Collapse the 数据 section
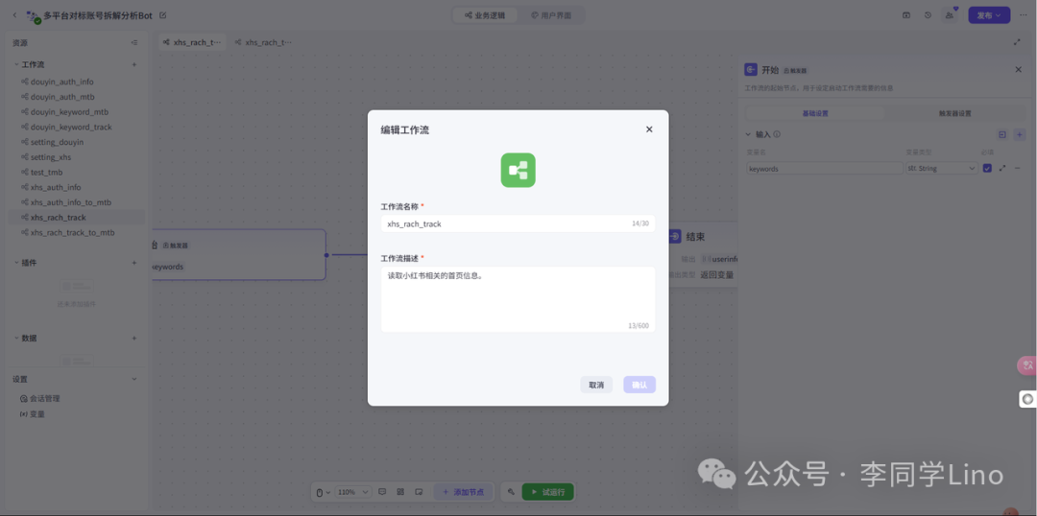This screenshot has width=1037, height=516. tap(16, 338)
